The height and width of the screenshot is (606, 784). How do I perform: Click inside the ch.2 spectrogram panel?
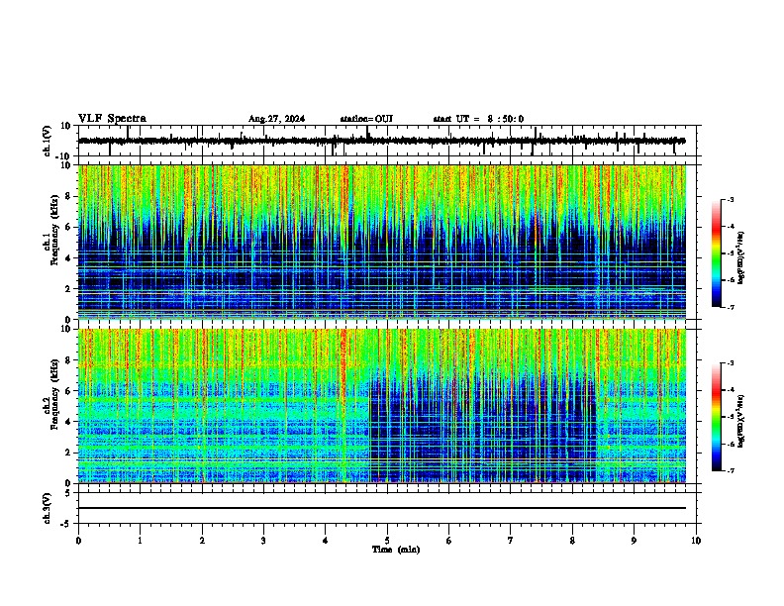pos(381,406)
